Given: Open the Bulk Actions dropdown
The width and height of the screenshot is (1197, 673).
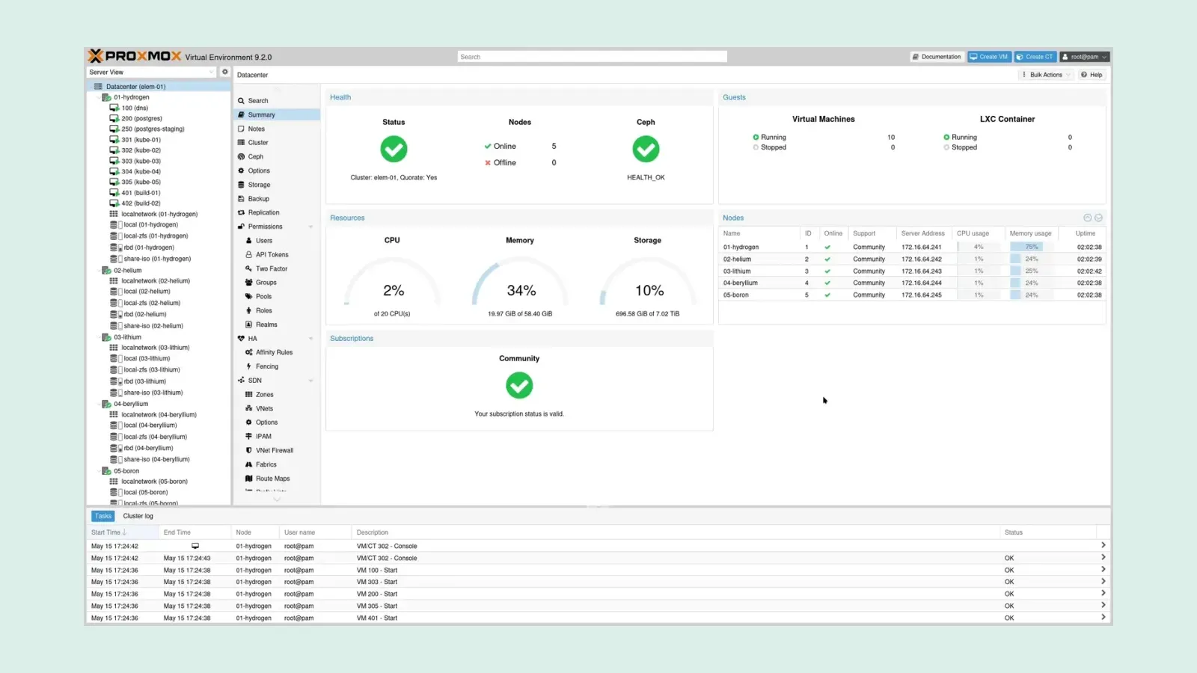Looking at the screenshot, I should (x=1046, y=75).
